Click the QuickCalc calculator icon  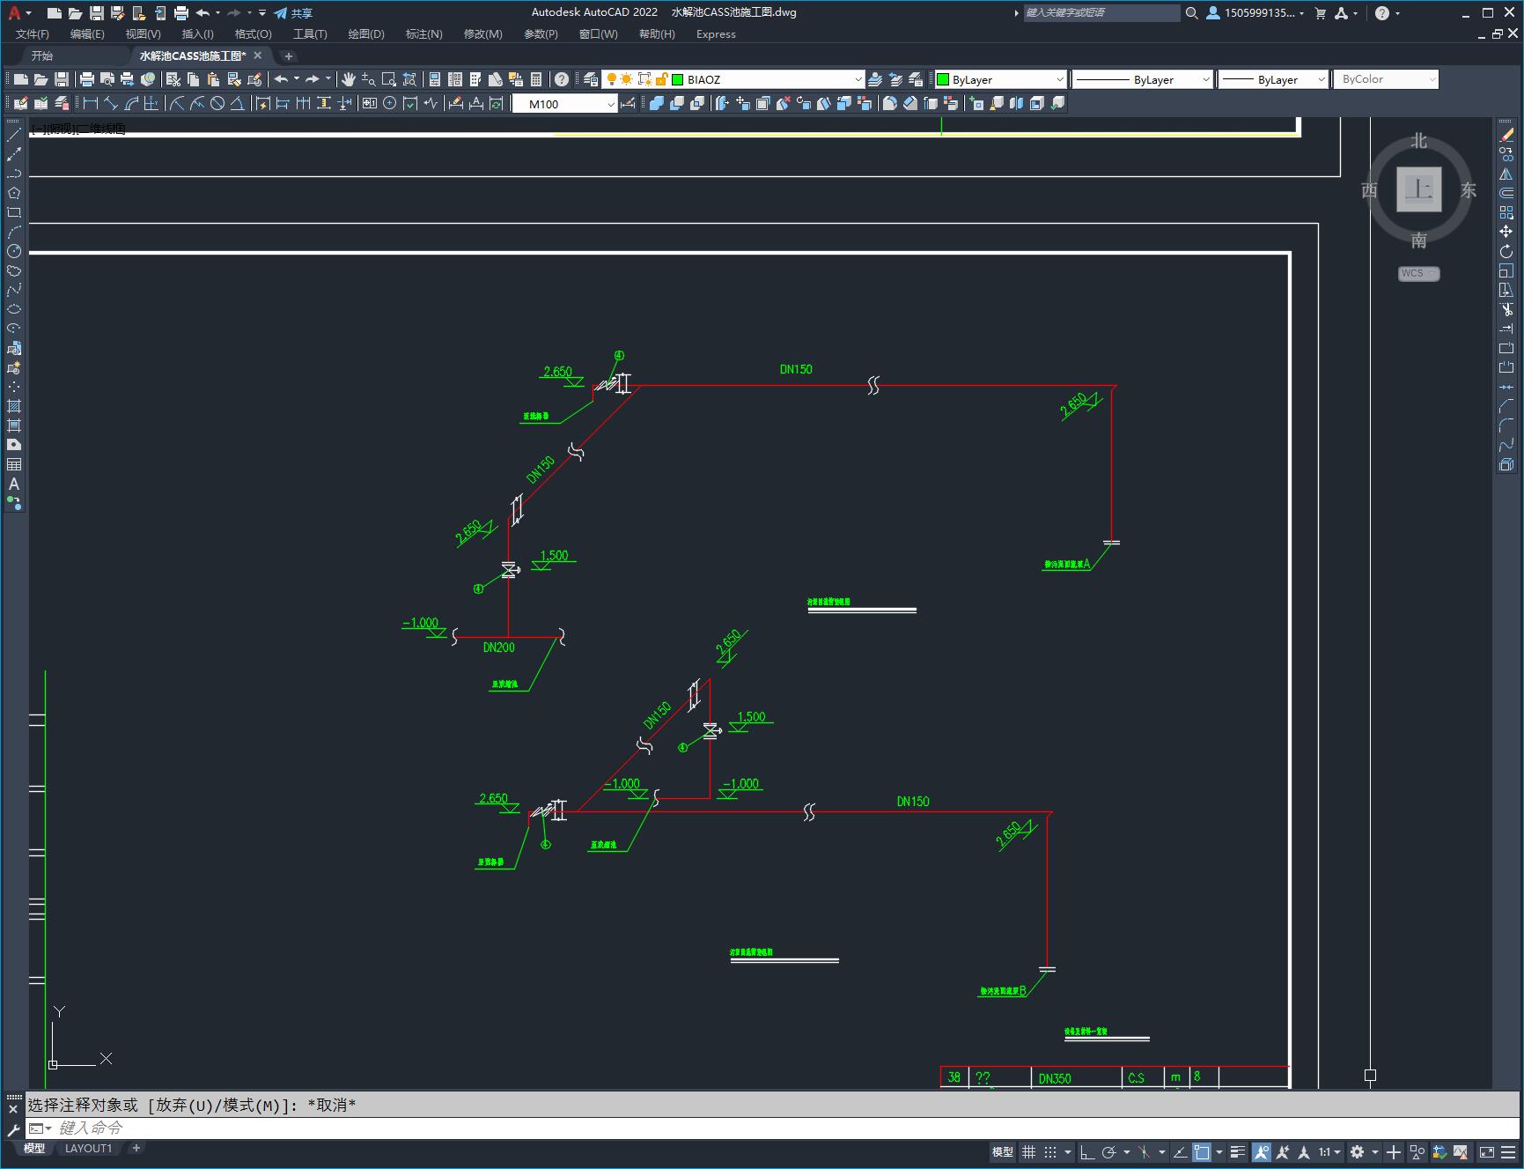[x=536, y=80]
